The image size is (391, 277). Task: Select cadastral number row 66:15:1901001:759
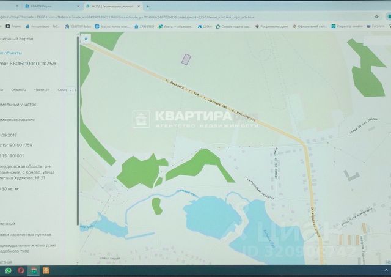[x=16, y=145]
